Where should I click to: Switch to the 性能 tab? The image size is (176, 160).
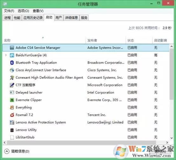pos(17,18)
